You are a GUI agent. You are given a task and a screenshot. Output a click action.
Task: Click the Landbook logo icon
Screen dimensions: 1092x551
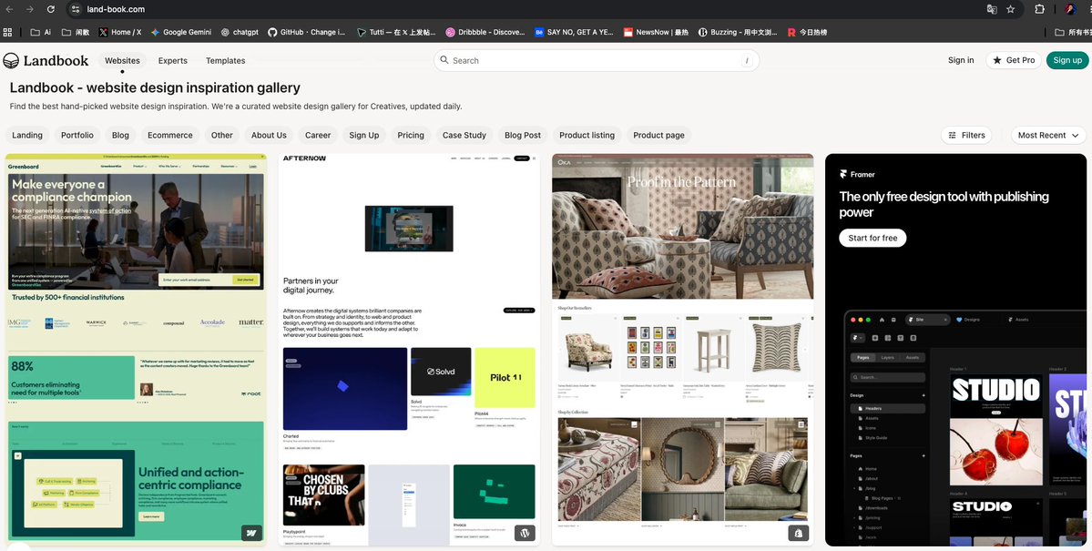point(11,61)
